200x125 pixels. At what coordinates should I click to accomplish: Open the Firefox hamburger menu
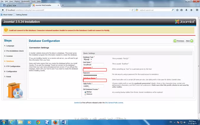coord(197,10)
